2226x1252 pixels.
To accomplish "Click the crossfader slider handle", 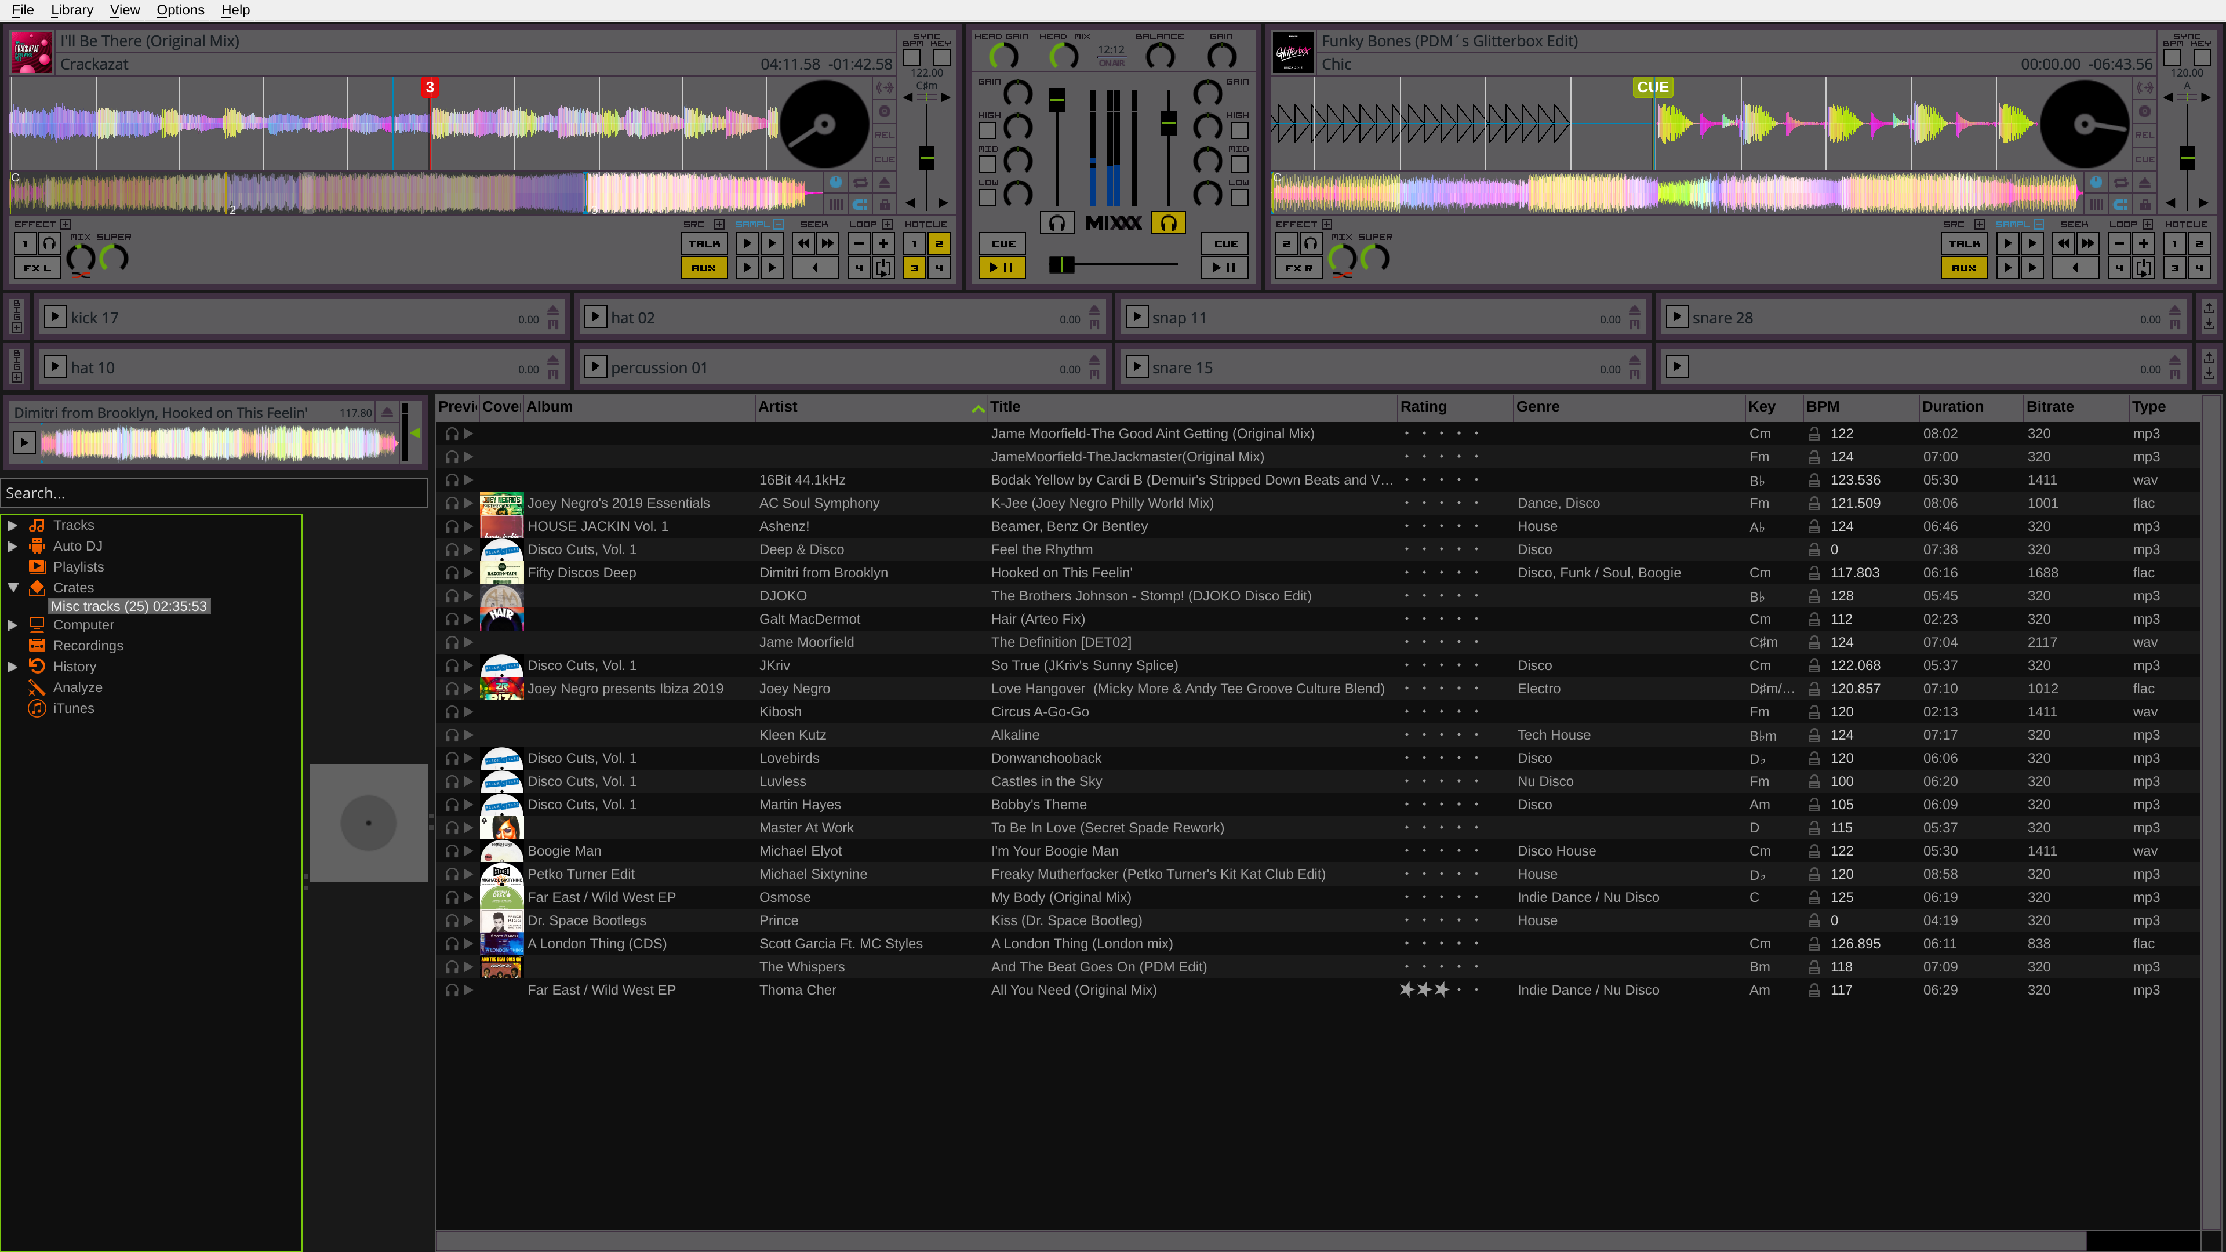I will (1061, 264).
